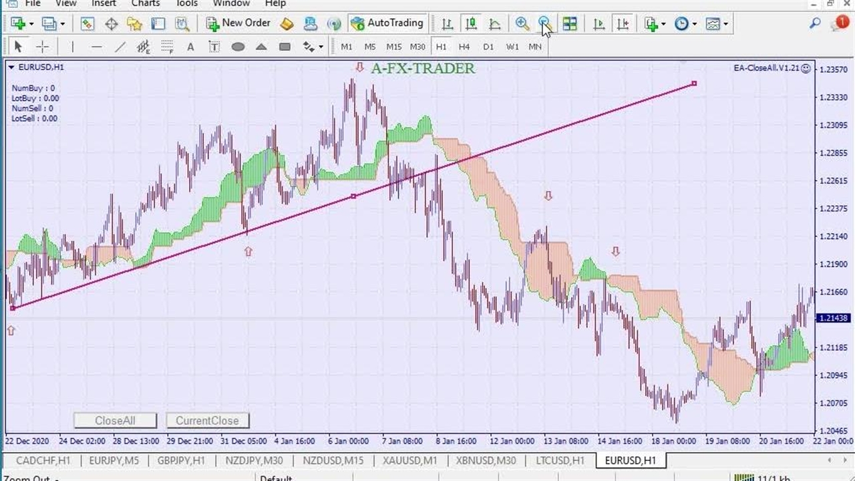Toggle the AutoTrading button
Screen dimensions: 855x481
click(x=387, y=23)
